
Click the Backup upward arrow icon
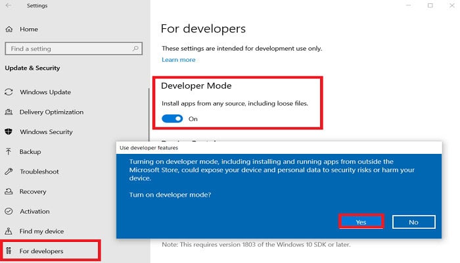pyautogui.click(x=9, y=151)
